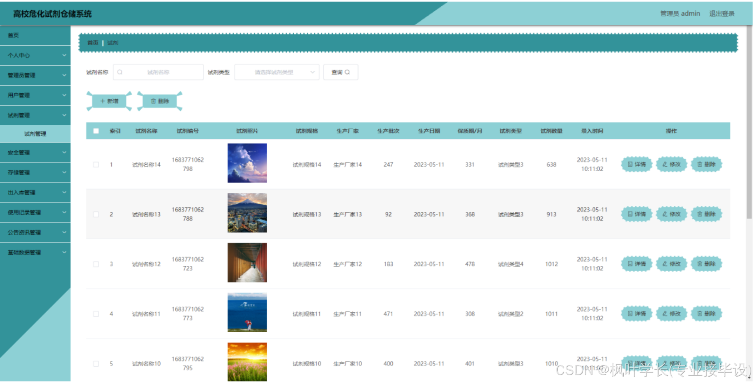This screenshot has width=753, height=383.
Task: Check the checkbox for row 5
Action: tap(96, 364)
